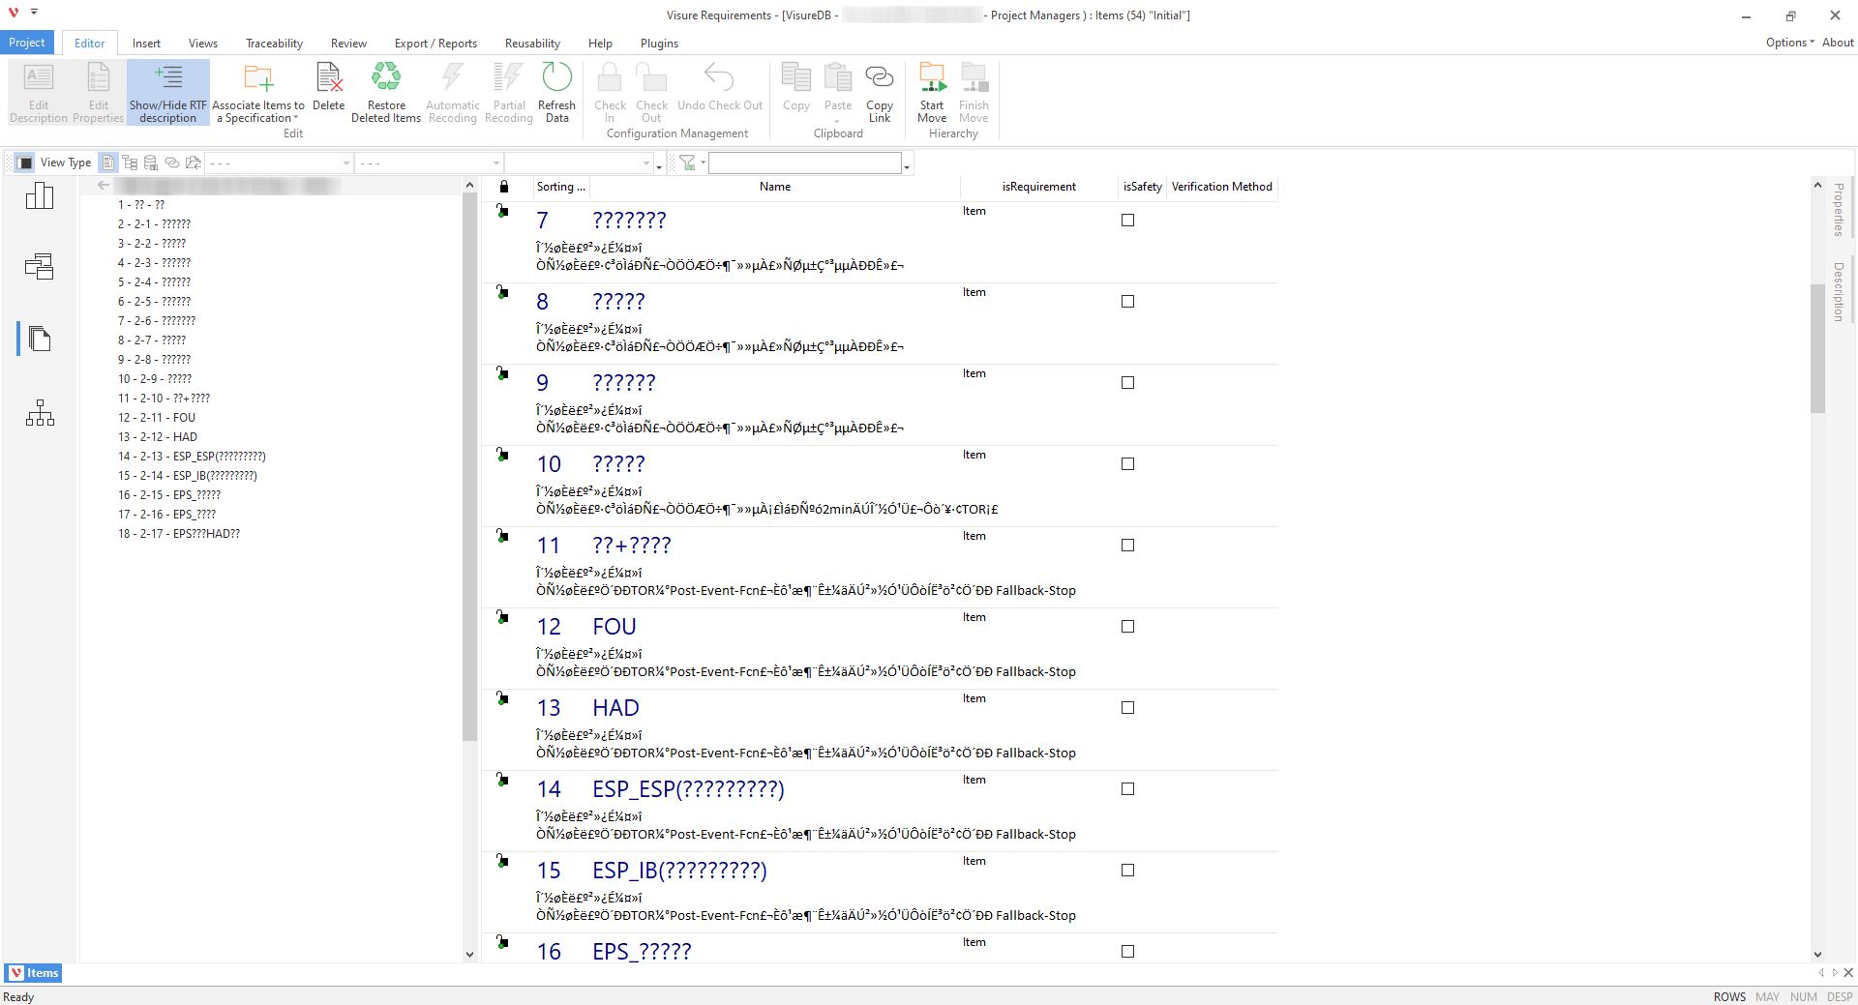Toggle isSafety checkbox for ESP_ESP item 14

point(1127,789)
